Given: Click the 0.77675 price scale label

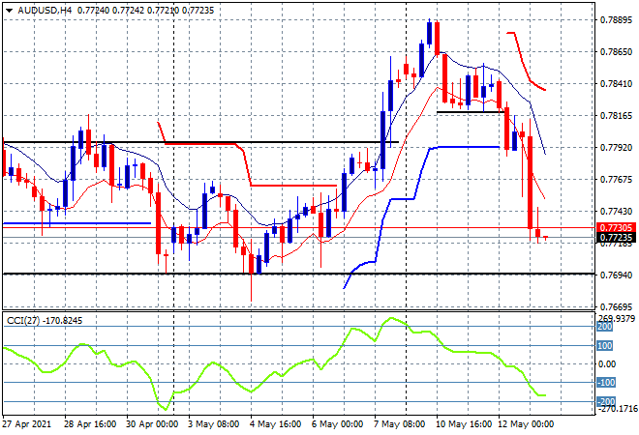Looking at the screenshot, I should tap(616, 180).
